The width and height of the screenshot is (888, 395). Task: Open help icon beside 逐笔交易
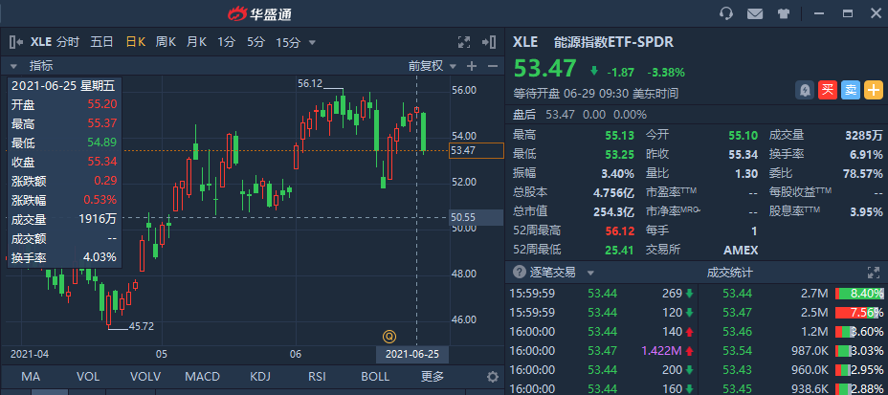click(x=520, y=273)
